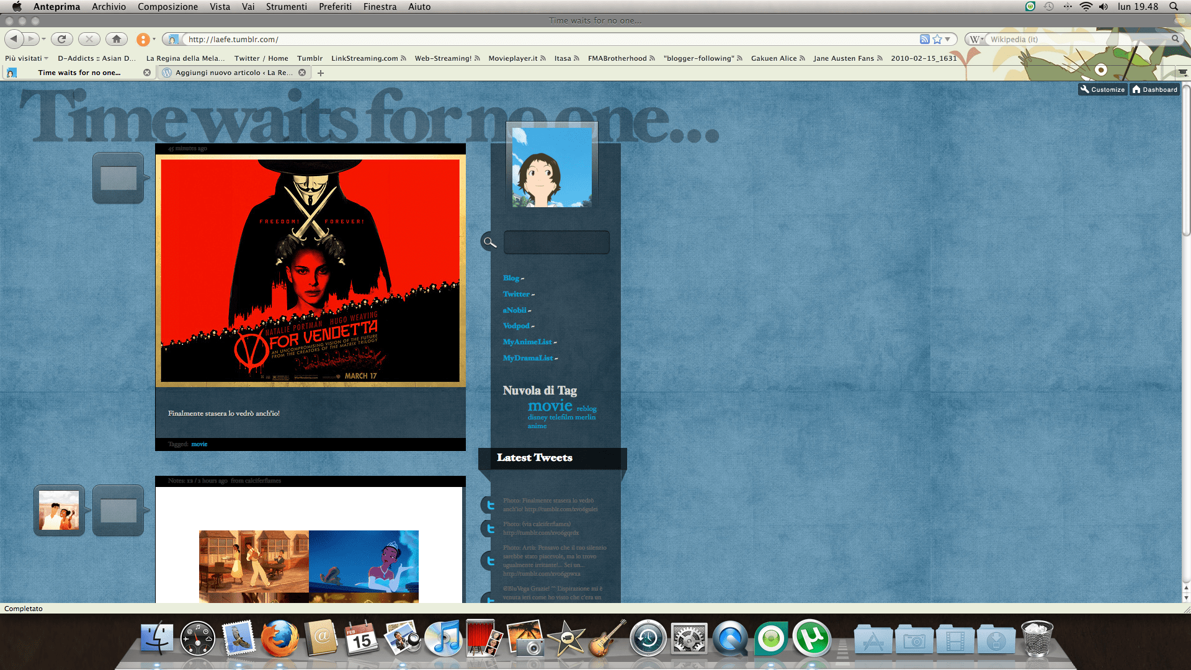Screen dimensions: 1191x670
Task: Click into the blog search field
Action: pyautogui.click(x=556, y=242)
